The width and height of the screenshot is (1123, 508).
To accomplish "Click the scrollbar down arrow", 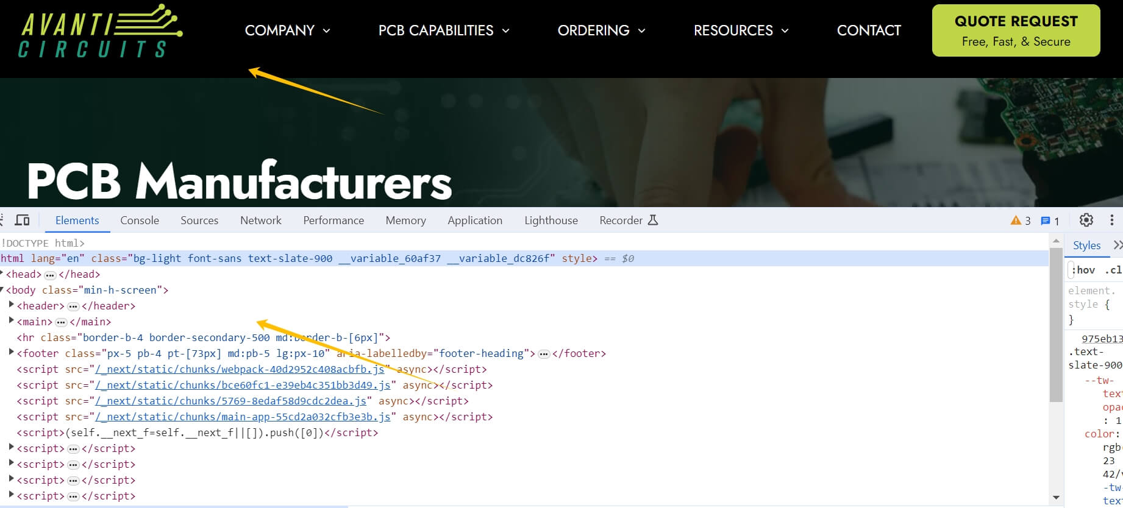I will (1057, 498).
